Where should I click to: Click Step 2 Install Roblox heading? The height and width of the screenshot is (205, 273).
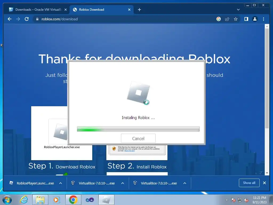click(x=137, y=166)
